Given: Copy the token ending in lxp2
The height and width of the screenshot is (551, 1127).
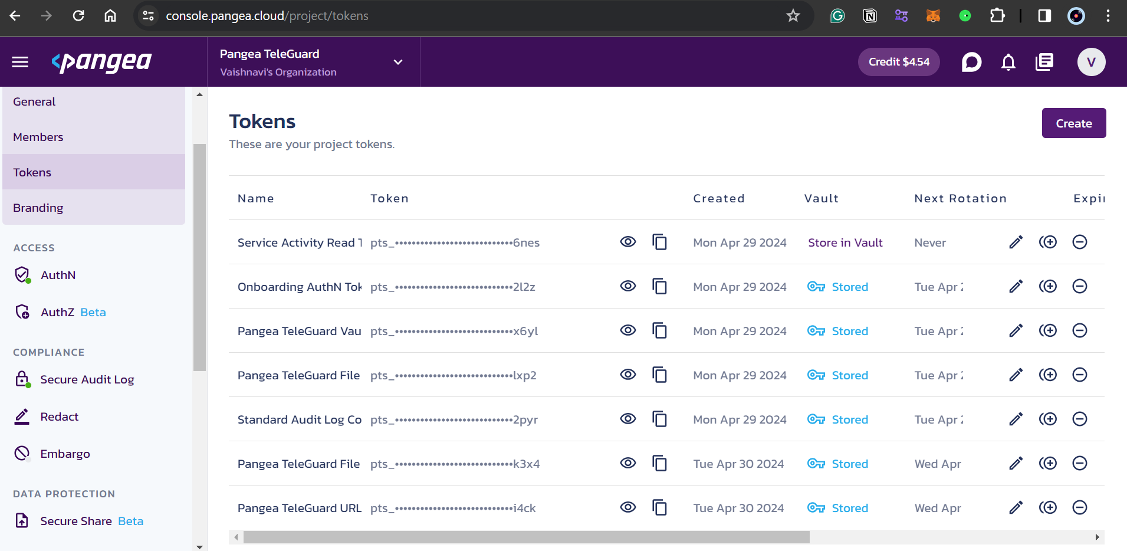Looking at the screenshot, I should click(x=659, y=375).
